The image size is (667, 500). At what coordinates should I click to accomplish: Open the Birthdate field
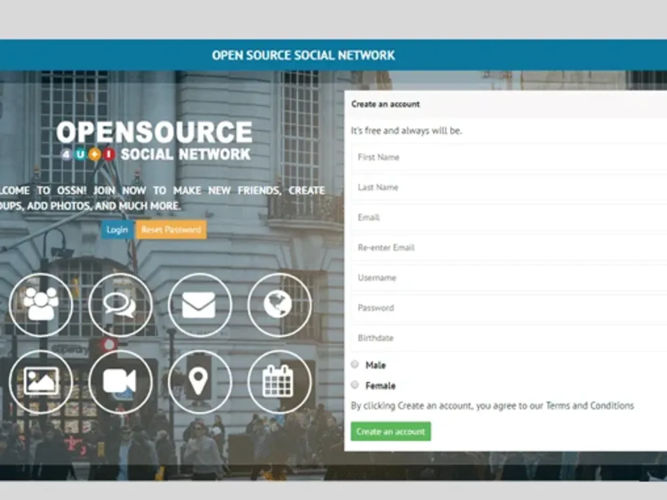(x=509, y=339)
